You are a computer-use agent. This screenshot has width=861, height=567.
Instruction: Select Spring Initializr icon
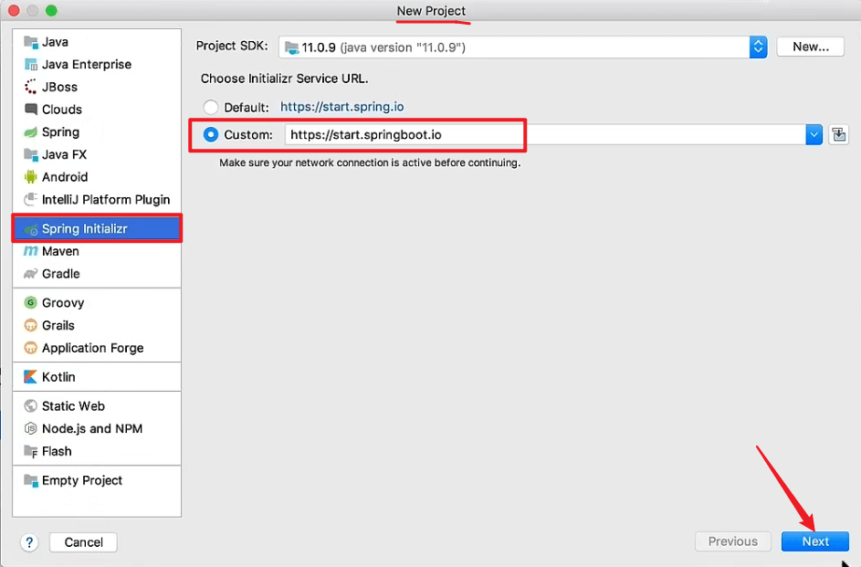[31, 229]
